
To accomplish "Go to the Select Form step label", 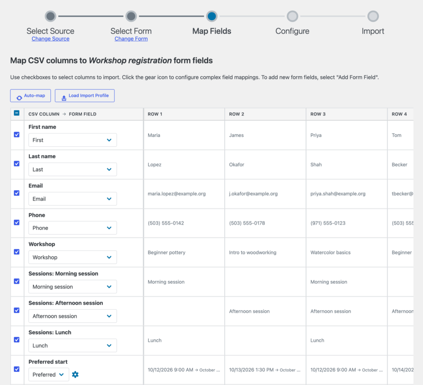I will pyautogui.click(x=131, y=31).
